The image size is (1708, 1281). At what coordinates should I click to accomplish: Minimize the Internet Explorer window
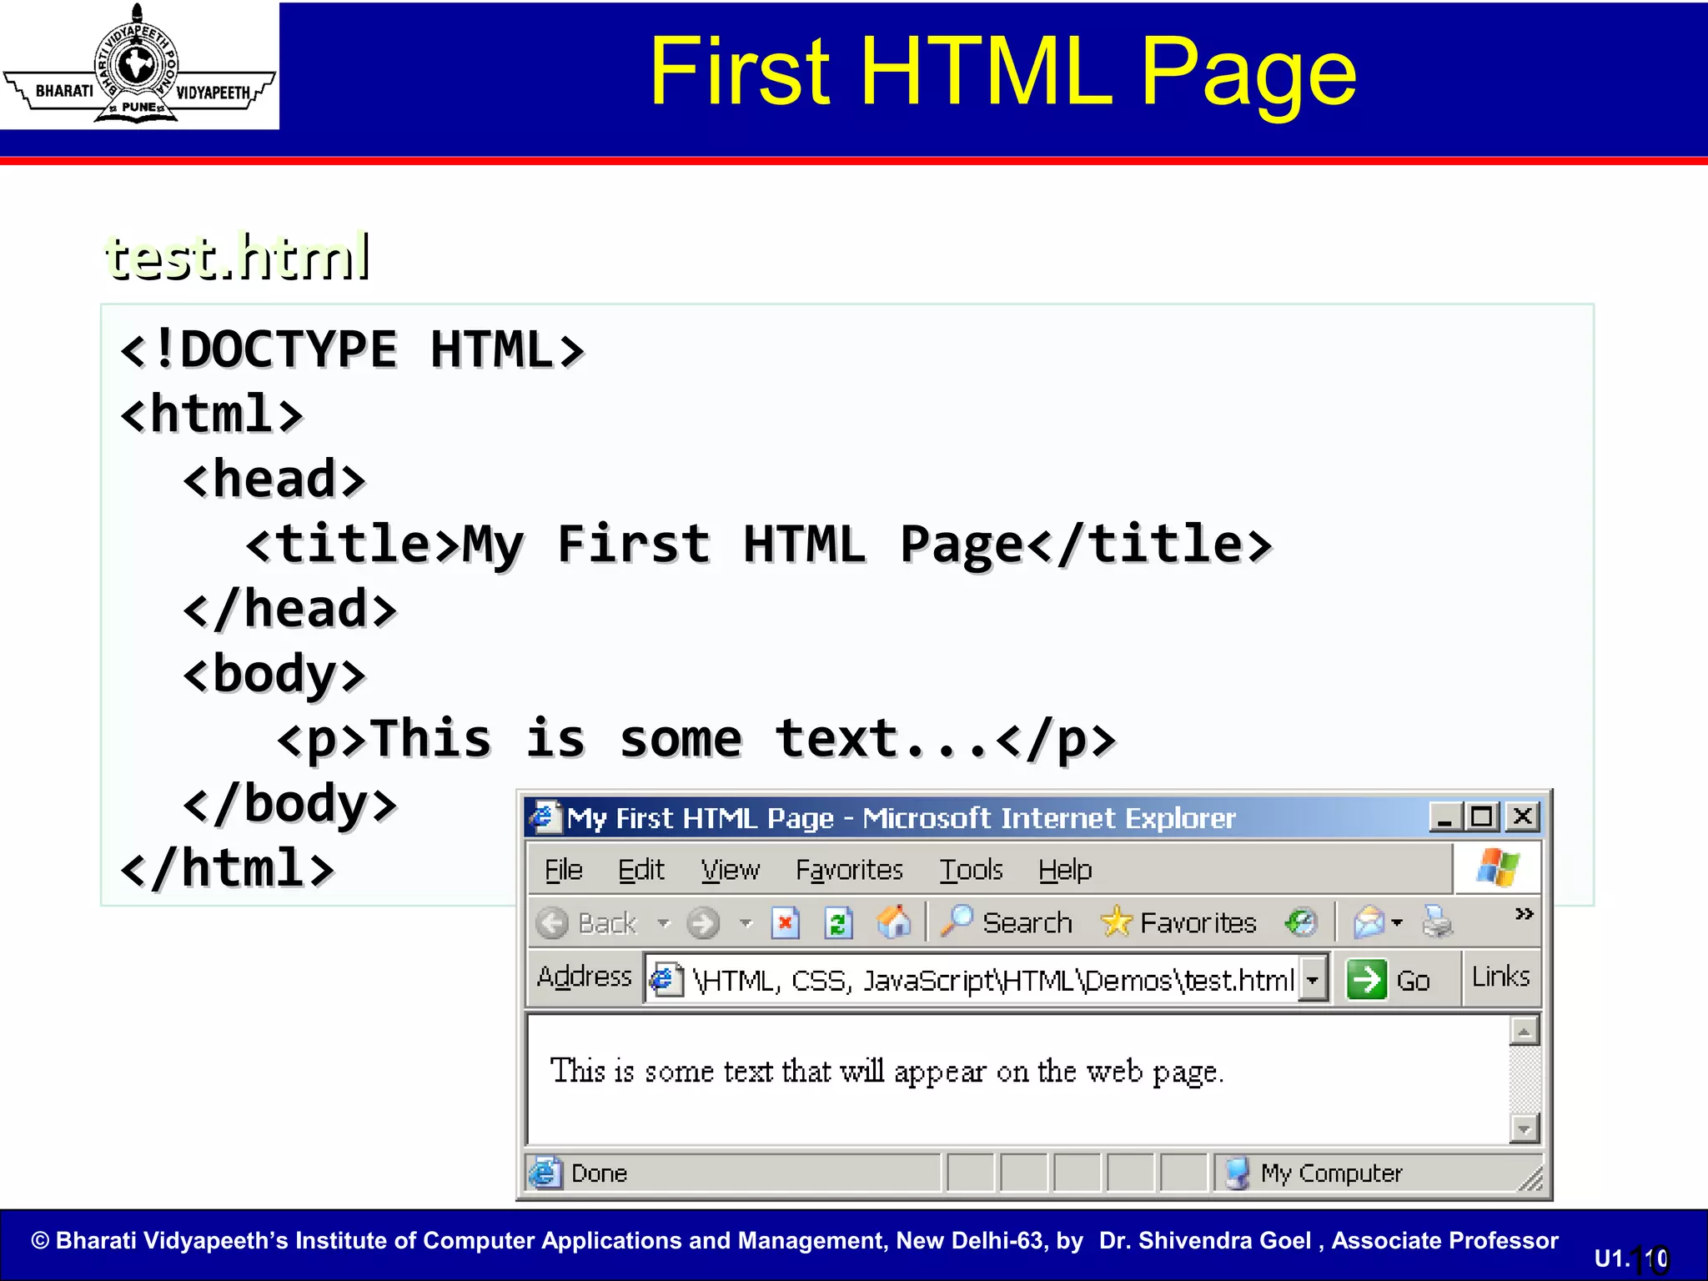pos(1444,816)
